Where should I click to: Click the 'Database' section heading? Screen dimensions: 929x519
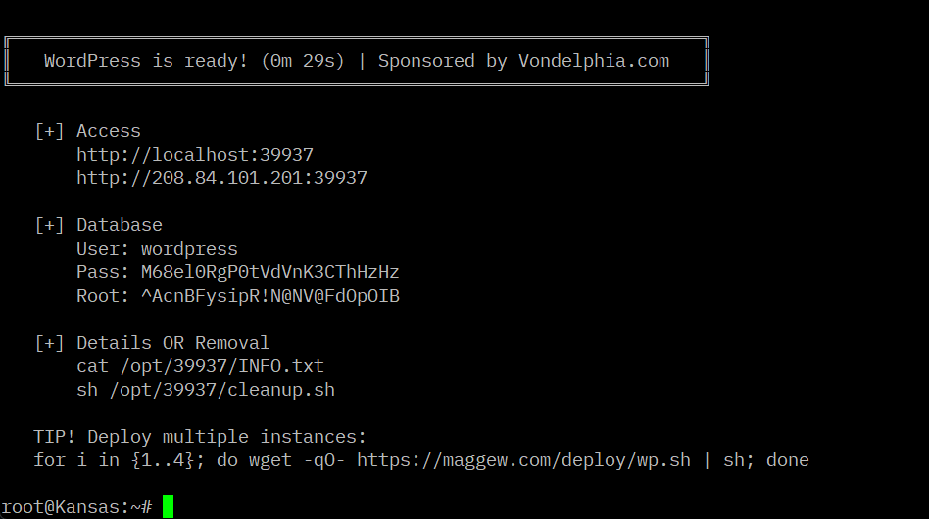point(120,225)
